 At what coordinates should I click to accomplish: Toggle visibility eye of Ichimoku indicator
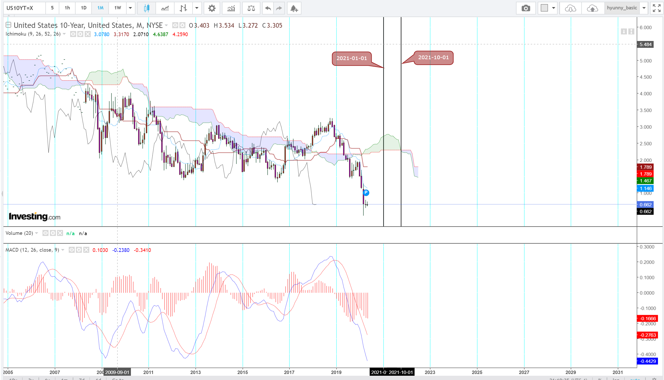pyautogui.click(x=73, y=34)
